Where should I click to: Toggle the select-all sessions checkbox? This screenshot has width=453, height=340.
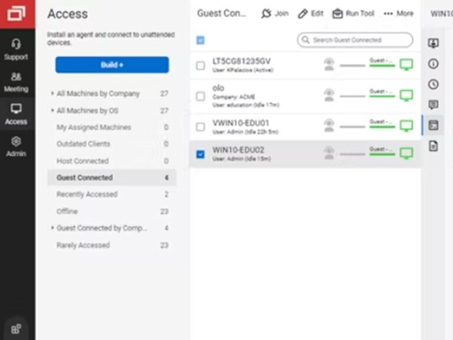coord(200,40)
